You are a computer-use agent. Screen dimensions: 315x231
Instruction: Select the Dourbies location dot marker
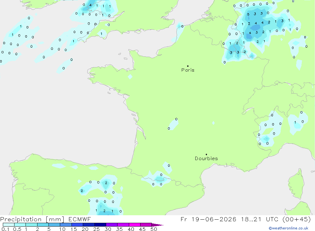206,154
